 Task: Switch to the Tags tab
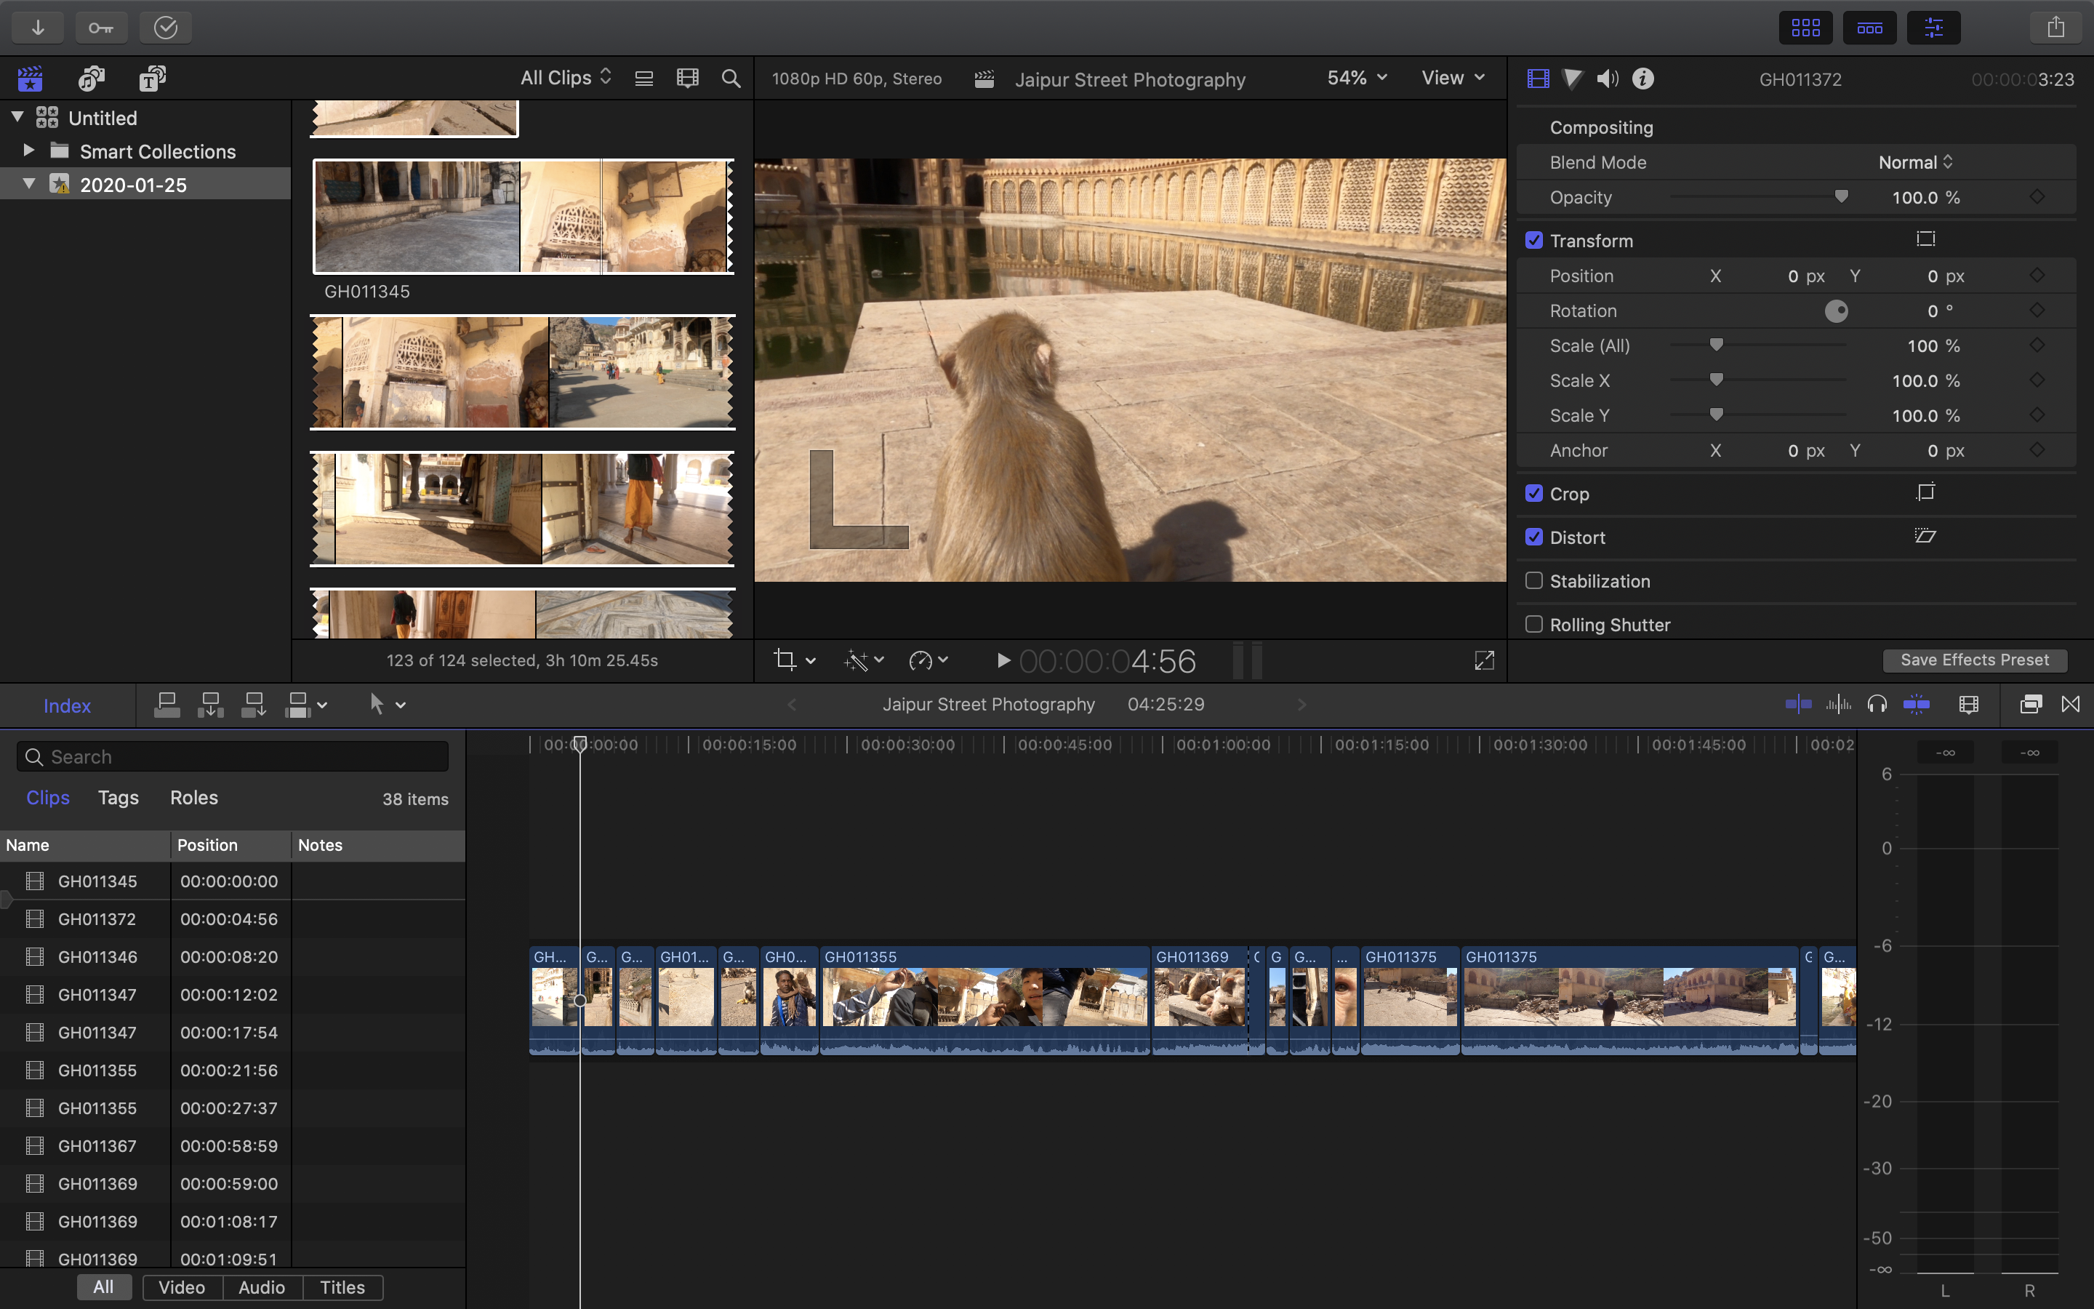tap(118, 797)
